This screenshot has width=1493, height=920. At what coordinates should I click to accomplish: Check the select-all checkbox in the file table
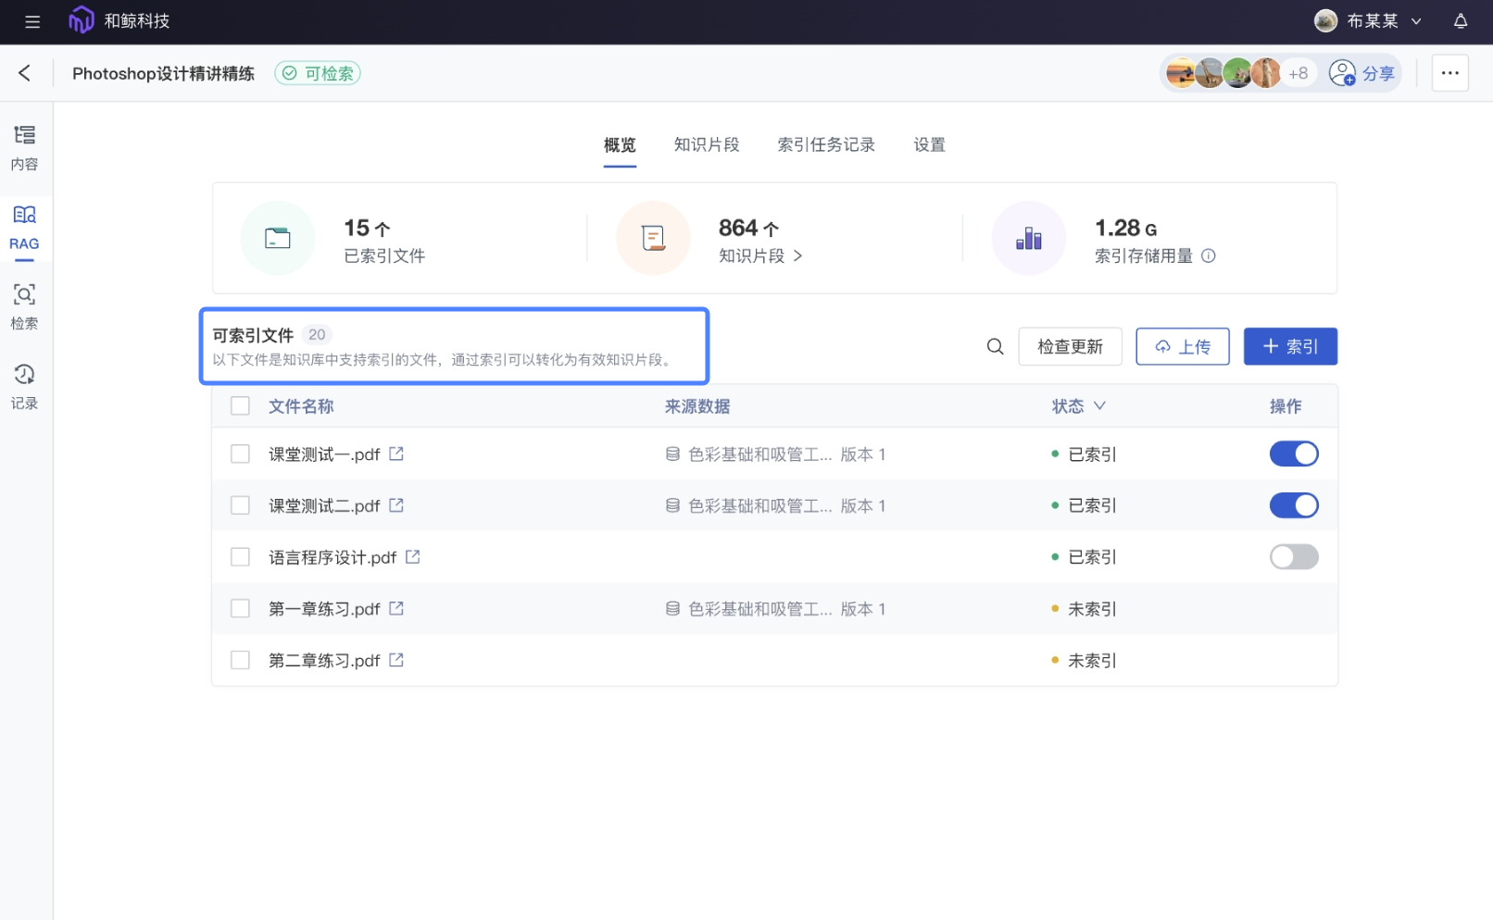pyautogui.click(x=240, y=405)
